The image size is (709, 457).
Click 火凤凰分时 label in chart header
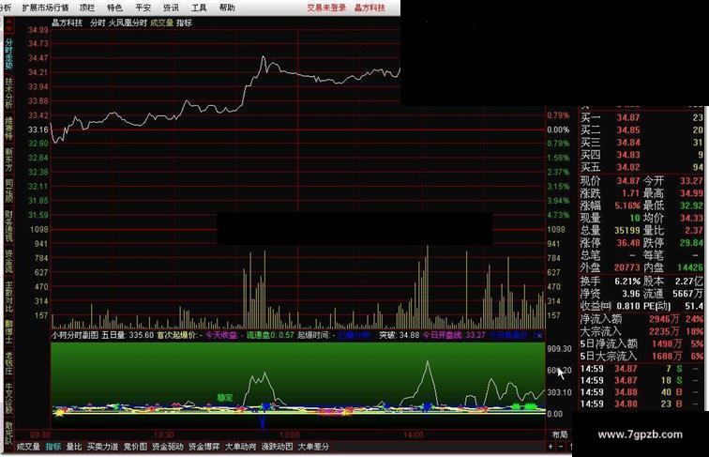tap(128, 23)
